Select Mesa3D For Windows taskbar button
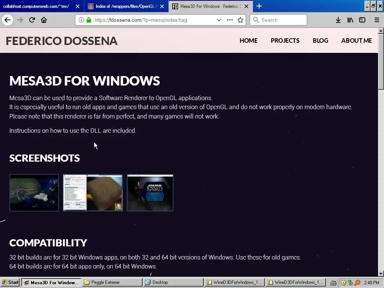The width and height of the screenshot is (384, 288). pyautogui.click(x=51, y=282)
